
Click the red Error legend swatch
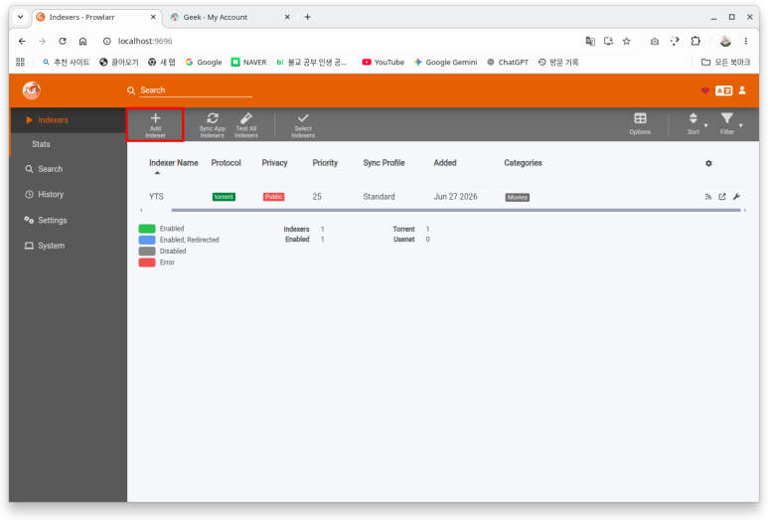(x=147, y=262)
